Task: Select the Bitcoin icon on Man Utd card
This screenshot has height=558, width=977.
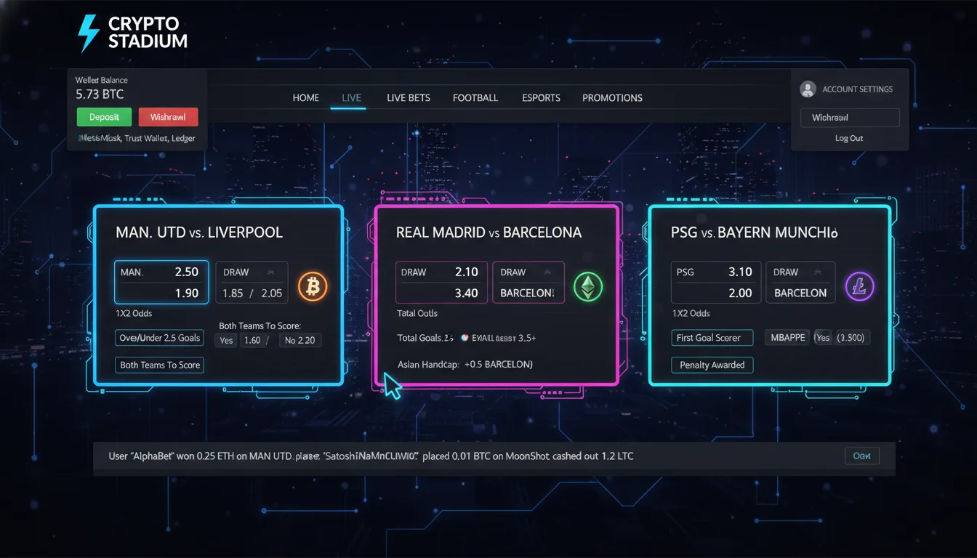Action: click(313, 287)
